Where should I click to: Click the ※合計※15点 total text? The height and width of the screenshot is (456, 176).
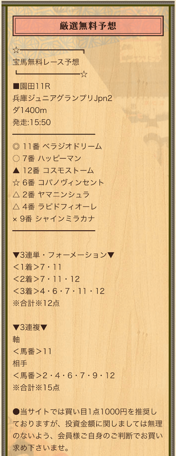36,387
